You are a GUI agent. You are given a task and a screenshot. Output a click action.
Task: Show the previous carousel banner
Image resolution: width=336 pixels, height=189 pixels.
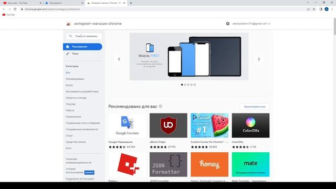119,59
